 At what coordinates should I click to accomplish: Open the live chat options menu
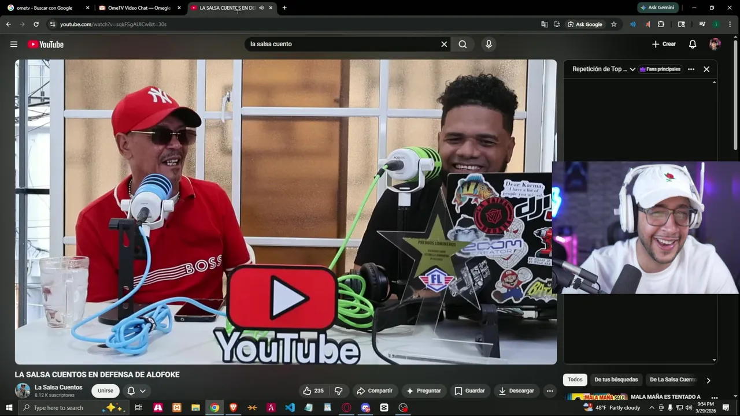point(691,69)
